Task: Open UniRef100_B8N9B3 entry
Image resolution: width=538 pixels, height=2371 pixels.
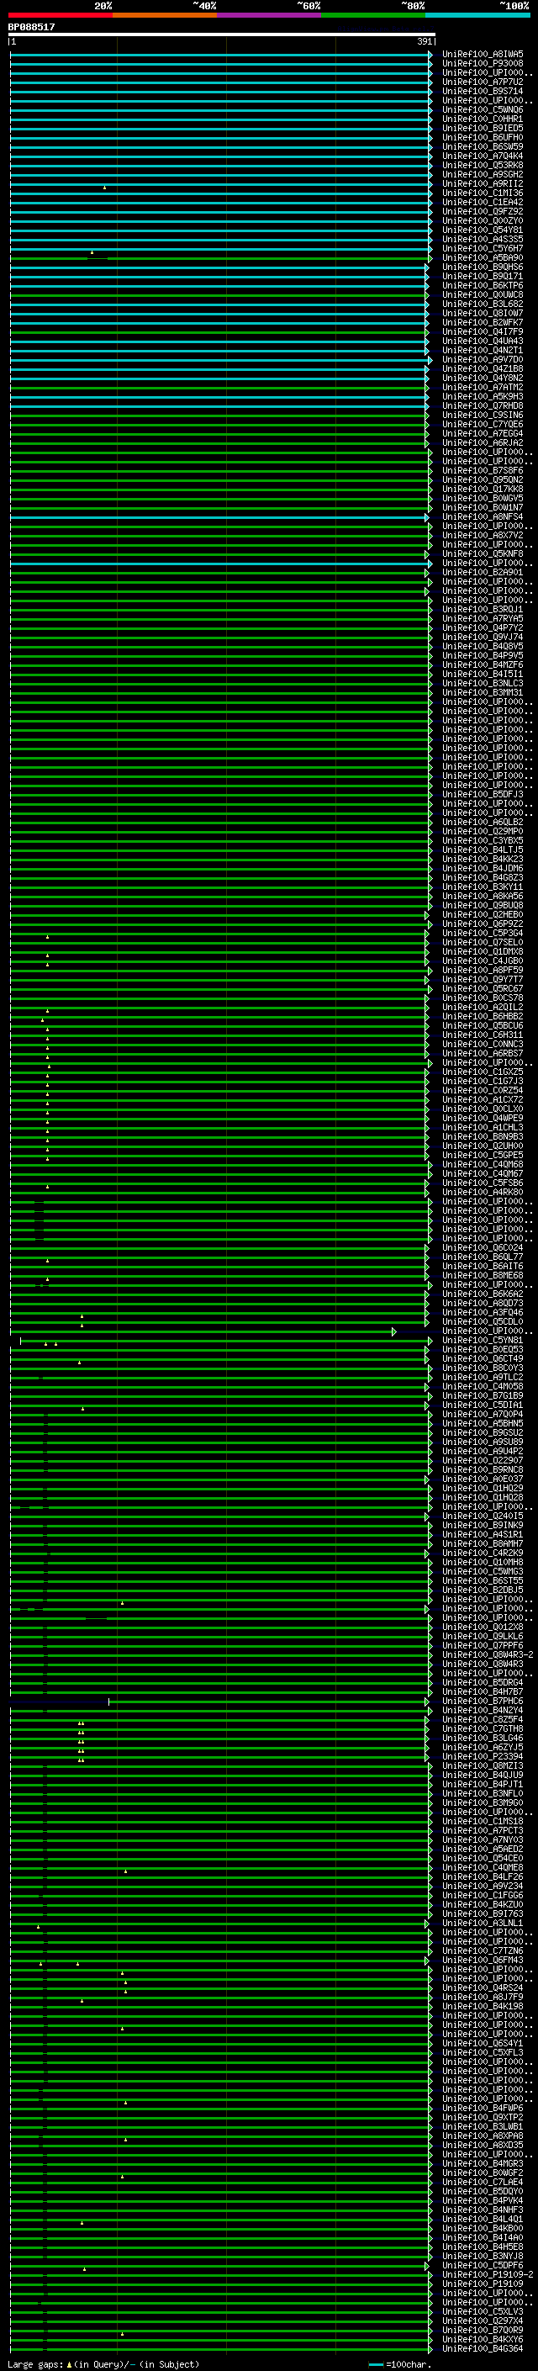Action: (x=483, y=1137)
